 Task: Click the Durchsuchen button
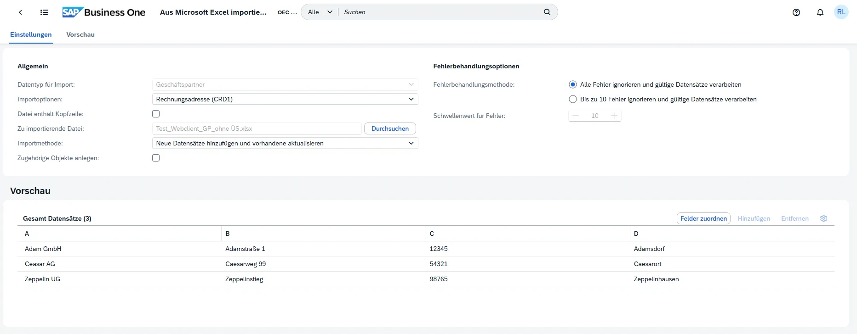pos(390,128)
